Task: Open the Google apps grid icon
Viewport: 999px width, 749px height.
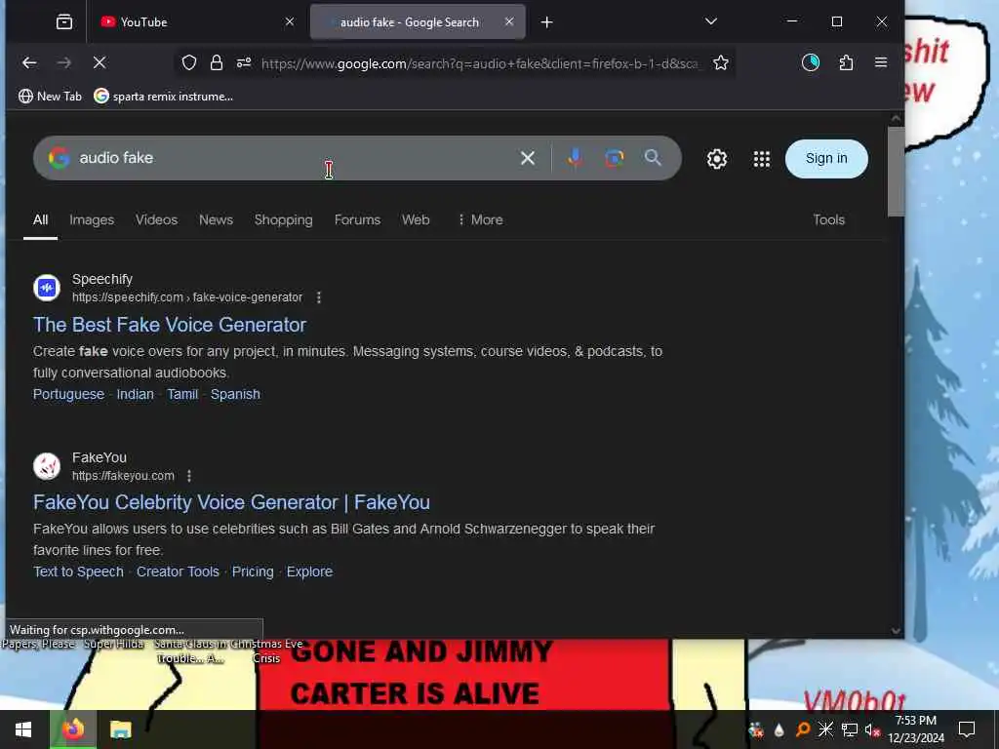Action: pyautogui.click(x=762, y=159)
